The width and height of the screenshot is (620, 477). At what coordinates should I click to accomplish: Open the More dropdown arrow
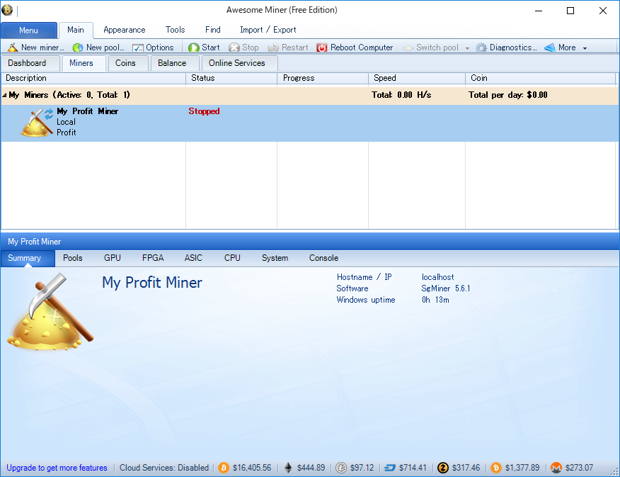coord(585,48)
